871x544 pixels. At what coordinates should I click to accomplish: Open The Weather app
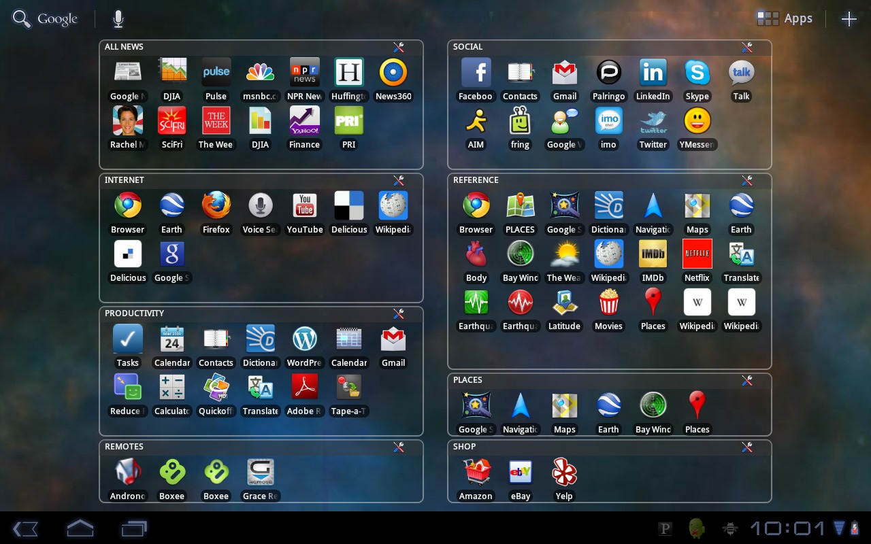coord(564,254)
